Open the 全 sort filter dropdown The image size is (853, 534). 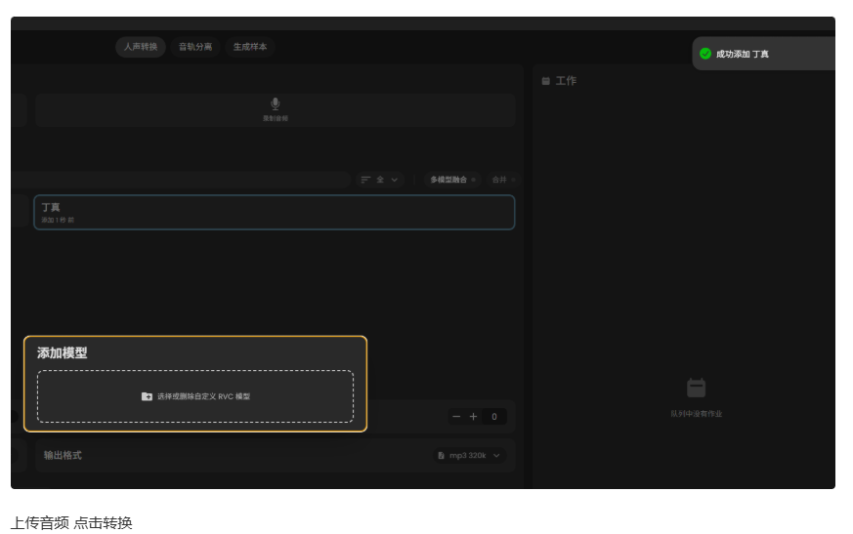pyautogui.click(x=380, y=180)
